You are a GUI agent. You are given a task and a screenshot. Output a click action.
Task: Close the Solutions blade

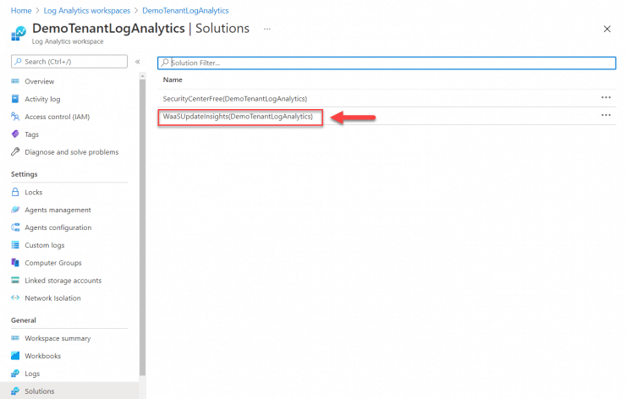tap(607, 29)
